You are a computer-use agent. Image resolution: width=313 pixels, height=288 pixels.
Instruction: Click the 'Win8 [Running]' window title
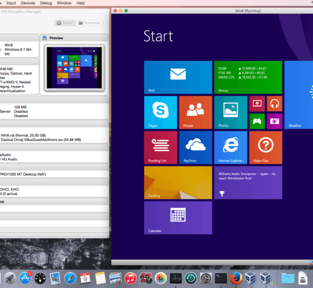point(247,11)
